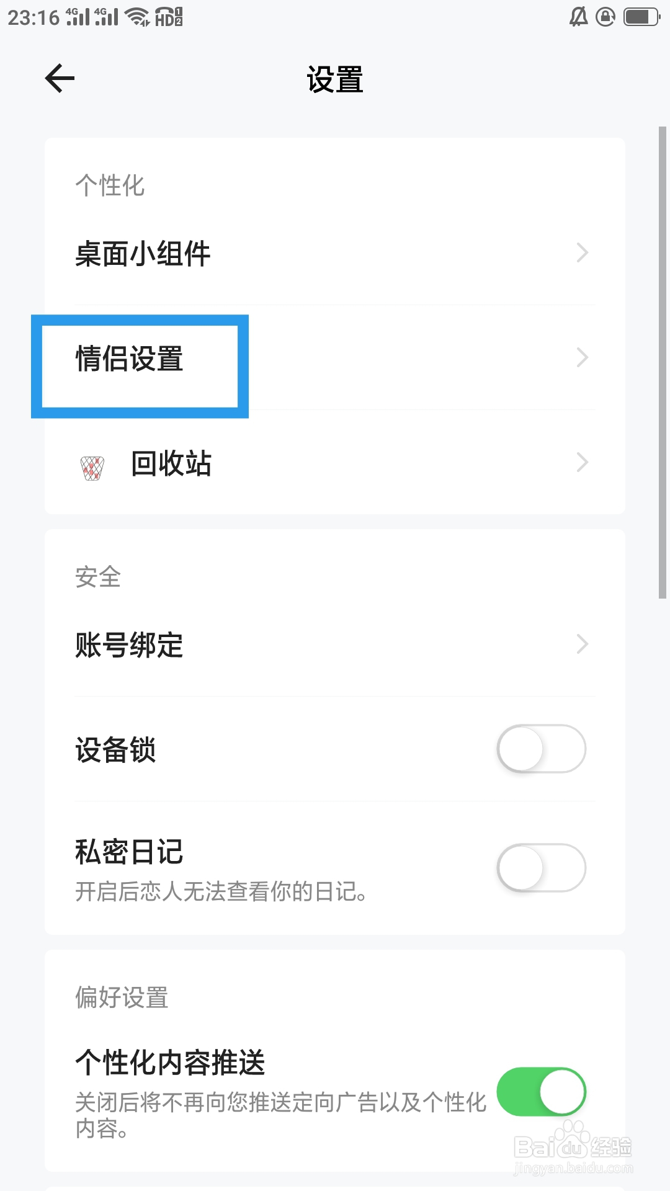Tap the HD call status icon

pos(169,17)
